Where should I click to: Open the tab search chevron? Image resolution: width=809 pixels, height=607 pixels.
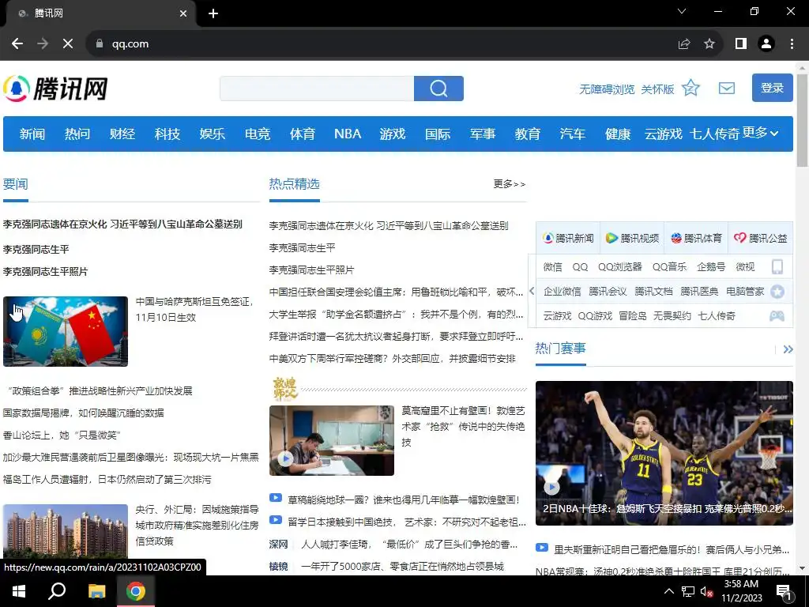[682, 11]
